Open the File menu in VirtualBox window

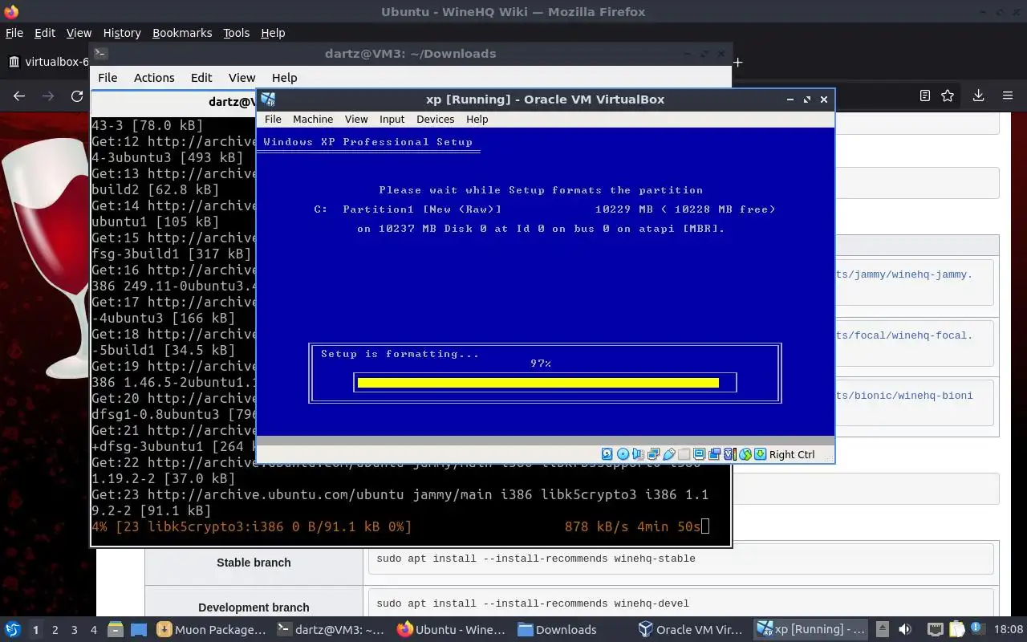pyautogui.click(x=273, y=119)
